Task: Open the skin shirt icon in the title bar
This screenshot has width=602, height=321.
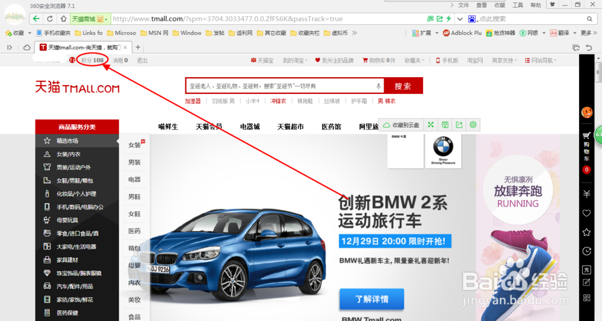Action: coord(552,5)
